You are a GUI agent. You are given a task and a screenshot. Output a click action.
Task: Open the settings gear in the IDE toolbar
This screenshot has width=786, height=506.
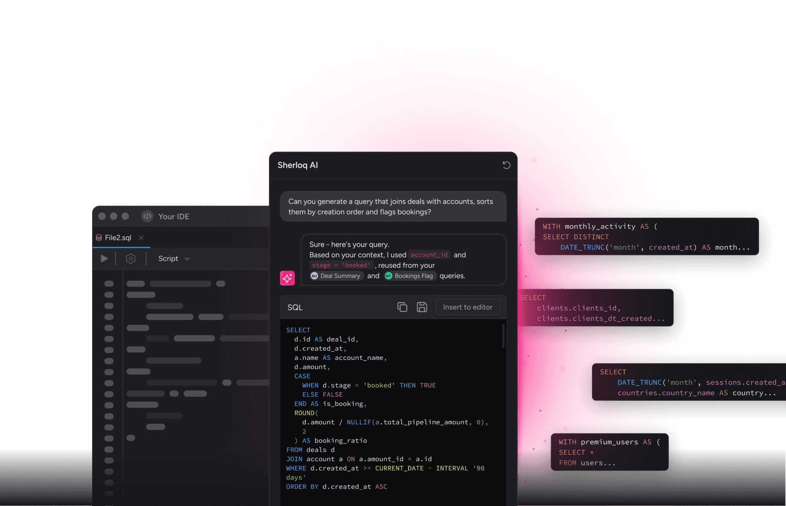(131, 258)
